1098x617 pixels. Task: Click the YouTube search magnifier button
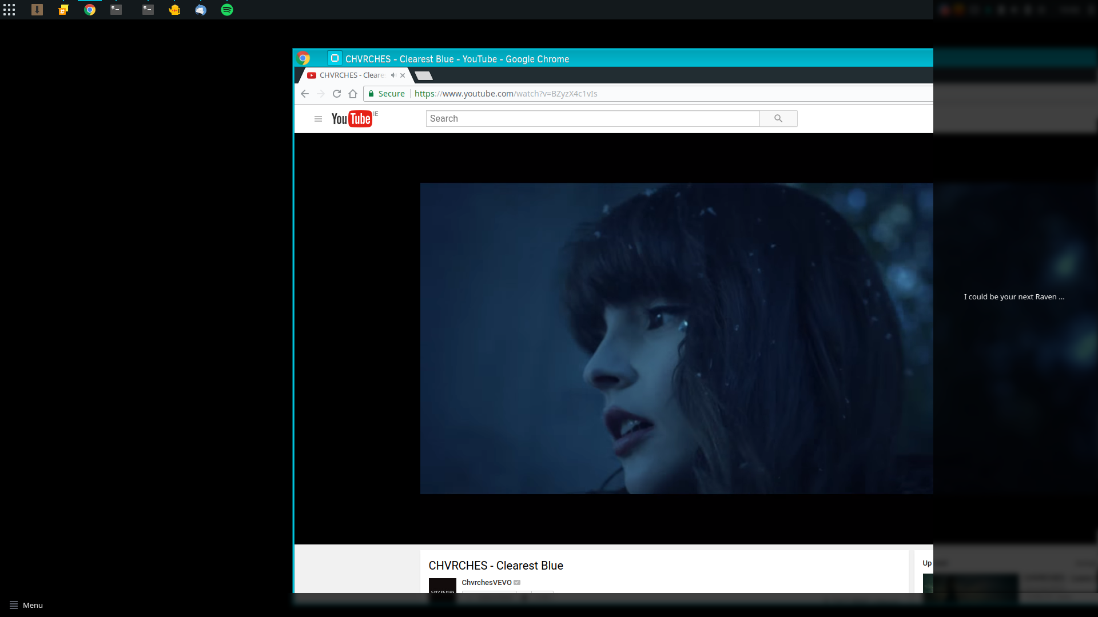(778, 118)
